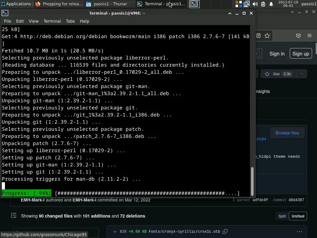
Task: Open the Pocket save icon in Firefox toolbar
Action: click(x=298, y=36)
